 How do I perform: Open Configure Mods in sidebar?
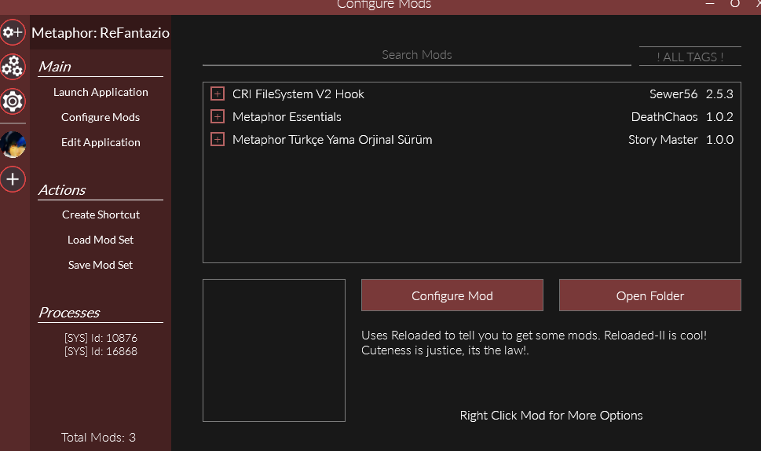101,118
